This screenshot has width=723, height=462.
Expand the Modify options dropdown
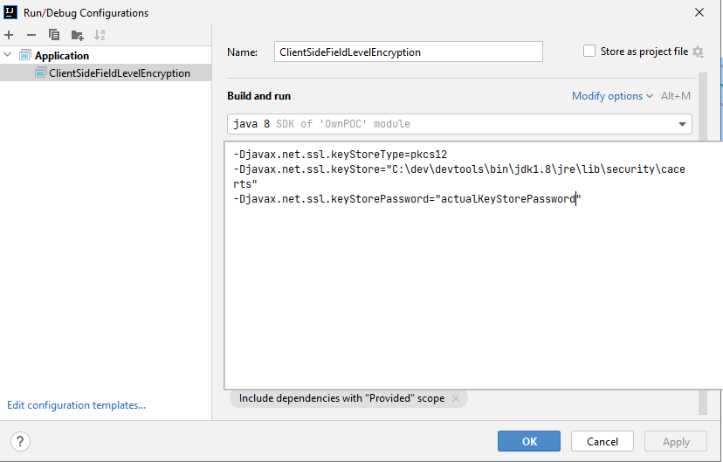612,96
